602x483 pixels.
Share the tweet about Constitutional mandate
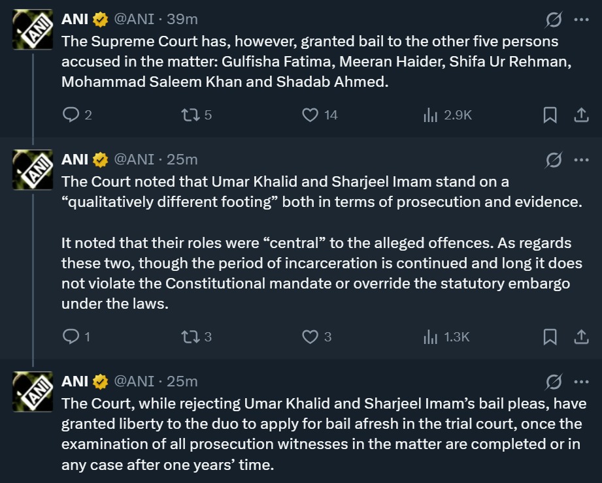pos(580,337)
